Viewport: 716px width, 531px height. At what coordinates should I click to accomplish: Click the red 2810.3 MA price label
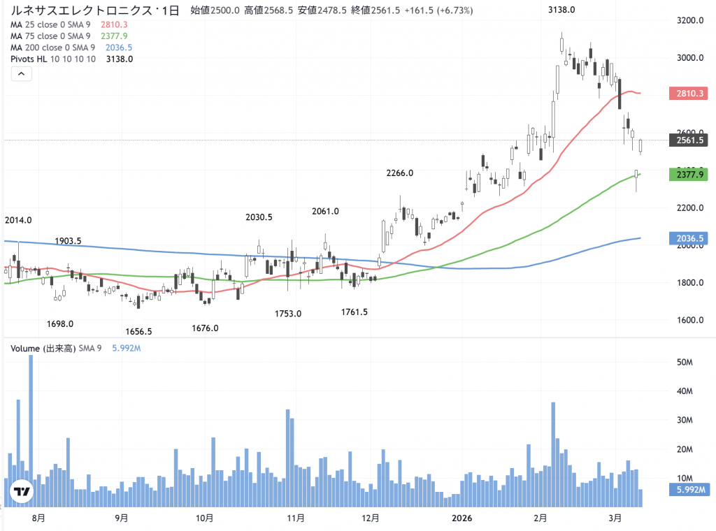(x=689, y=93)
